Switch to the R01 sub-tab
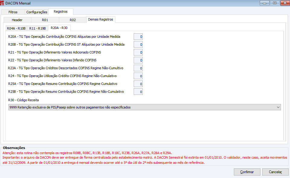 tap(45, 20)
